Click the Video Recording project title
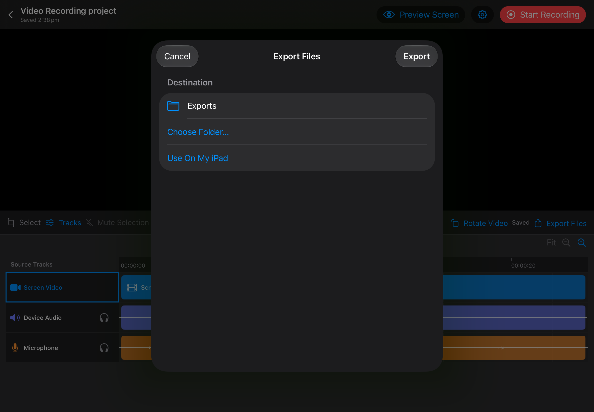This screenshot has height=412, width=594. 68,11
